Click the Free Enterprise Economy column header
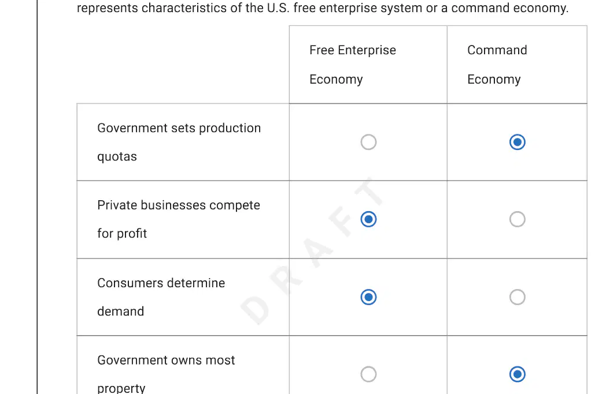Image resolution: width=595 pixels, height=394 pixels. pos(353,65)
